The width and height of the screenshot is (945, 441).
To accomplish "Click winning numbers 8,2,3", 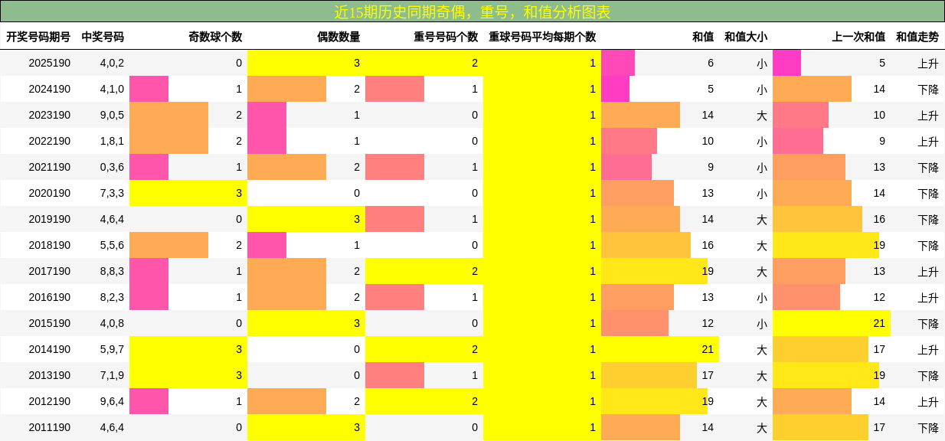I will [x=112, y=297].
